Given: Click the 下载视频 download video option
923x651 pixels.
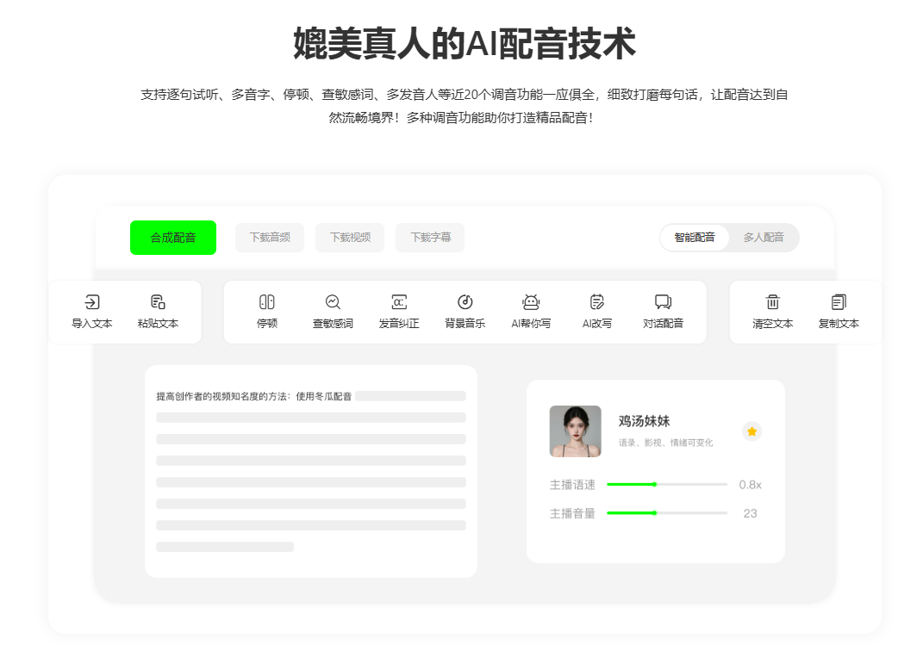Looking at the screenshot, I should pyautogui.click(x=350, y=238).
